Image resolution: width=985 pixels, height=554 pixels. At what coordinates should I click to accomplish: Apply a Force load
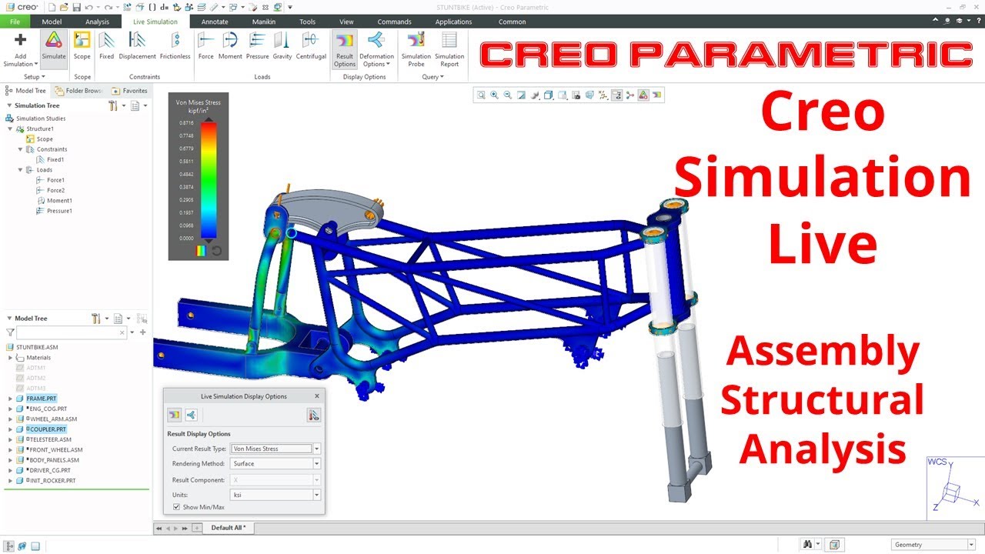coord(206,47)
